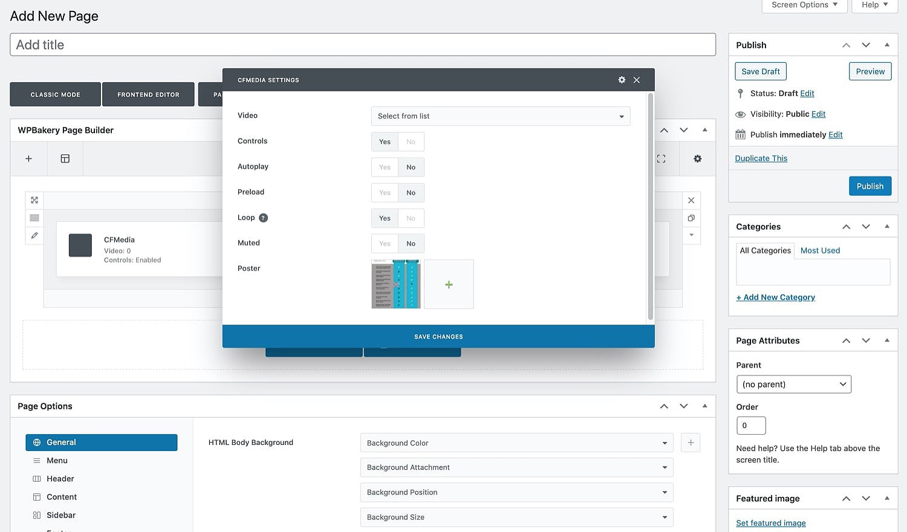Open the Parent page dropdown
Image resolution: width=907 pixels, height=532 pixels.
[x=793, y=384]
